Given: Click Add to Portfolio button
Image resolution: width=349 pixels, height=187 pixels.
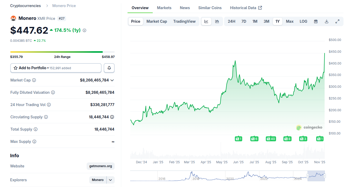Looking at the screenshot, I should point(56,68).
